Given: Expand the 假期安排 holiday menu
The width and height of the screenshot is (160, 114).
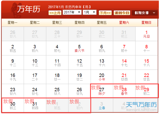Looking at the screenshot, I should coord(145,13).
